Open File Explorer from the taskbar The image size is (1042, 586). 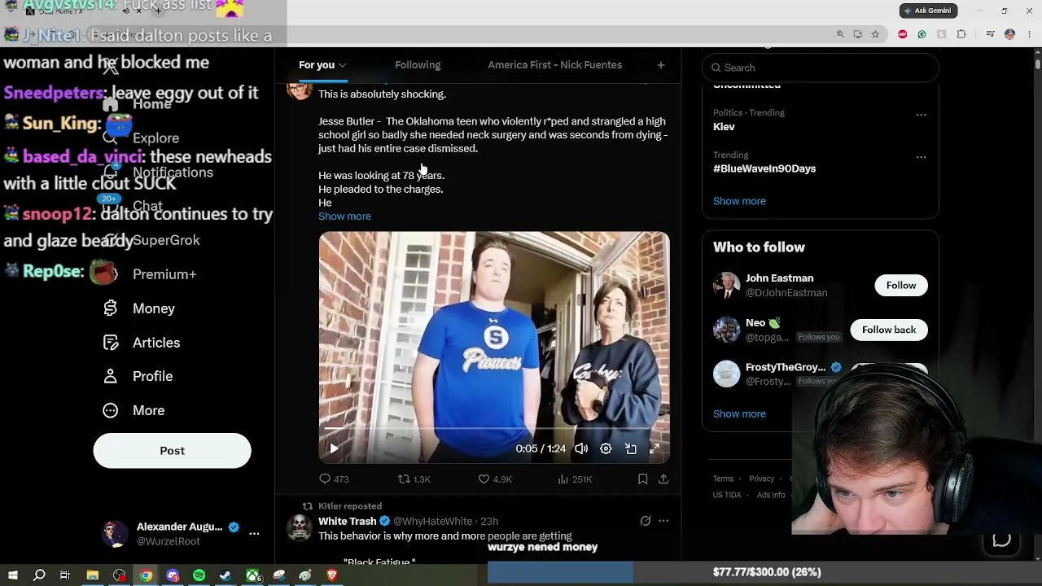click(x=93, y=575)
